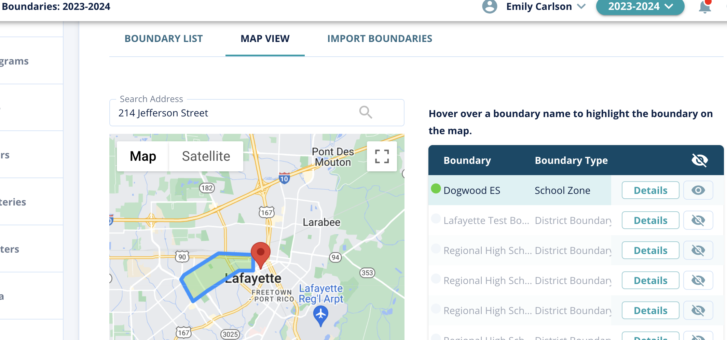The height and width of the screenshot is (340, 727).
Task: Show the first Regional High School boundary
Action: (x=698, y=250)
